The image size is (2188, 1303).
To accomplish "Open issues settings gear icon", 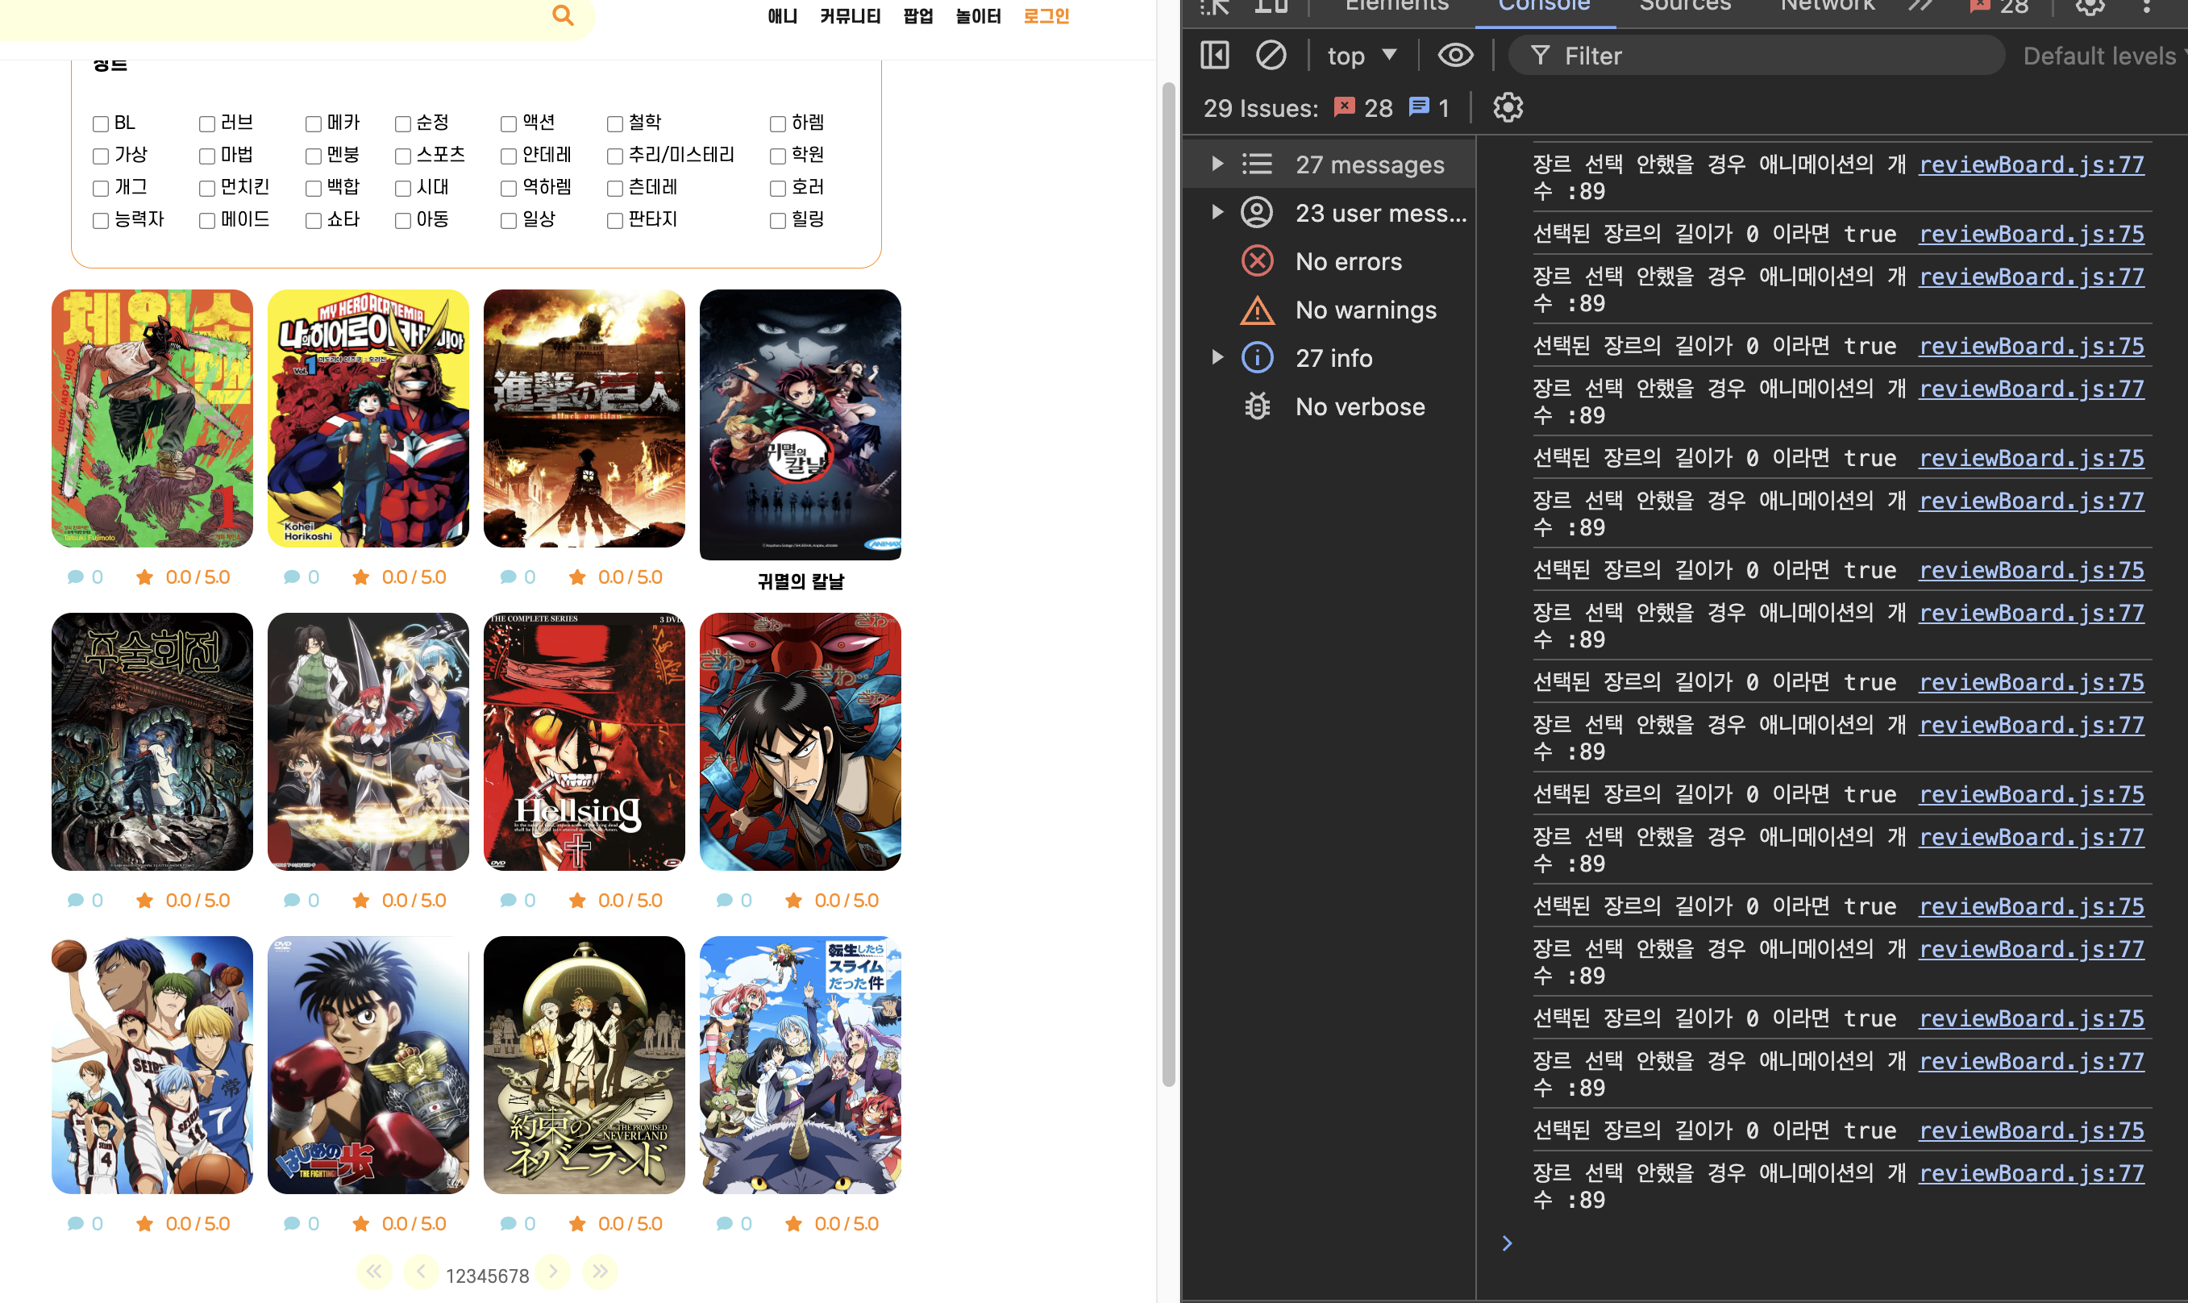I will tap(1508, 108).
